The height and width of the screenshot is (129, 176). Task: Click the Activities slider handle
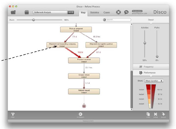(x=145, y=43)
